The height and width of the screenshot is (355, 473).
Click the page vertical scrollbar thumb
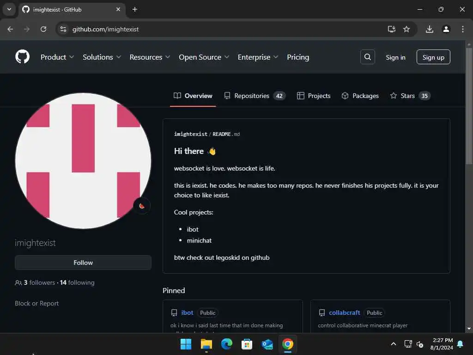pyautogui.click(x=469, y=106)
